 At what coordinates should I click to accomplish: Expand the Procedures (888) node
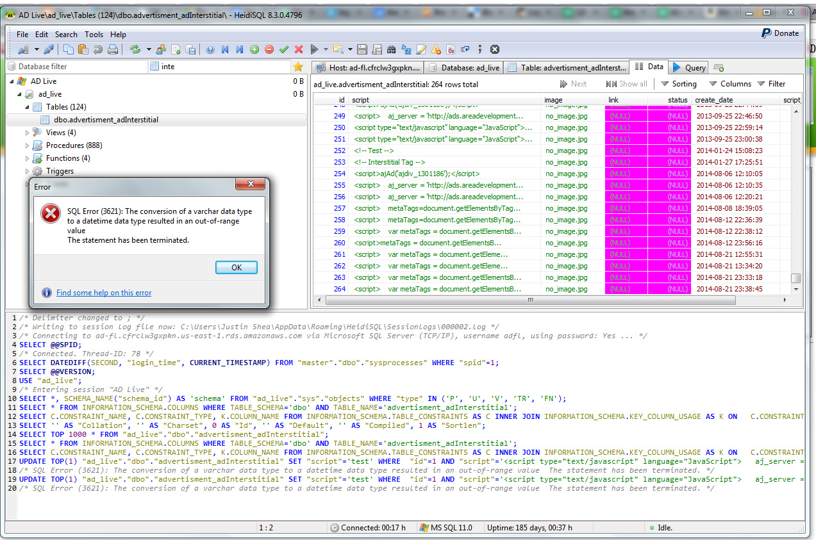[x=27, y=145]
